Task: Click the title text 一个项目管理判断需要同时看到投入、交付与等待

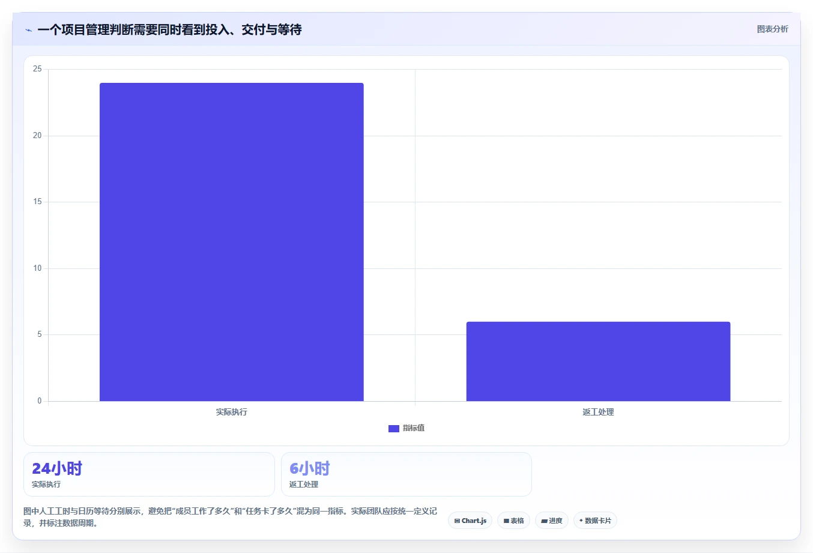Action: coord(169,29)
